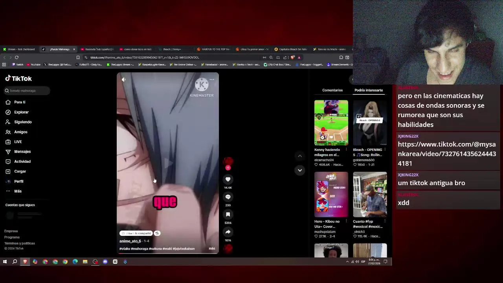This screenshot has height=283, width=503.
Task: Open the Siguiendo feed
Action: coord(23,122)
